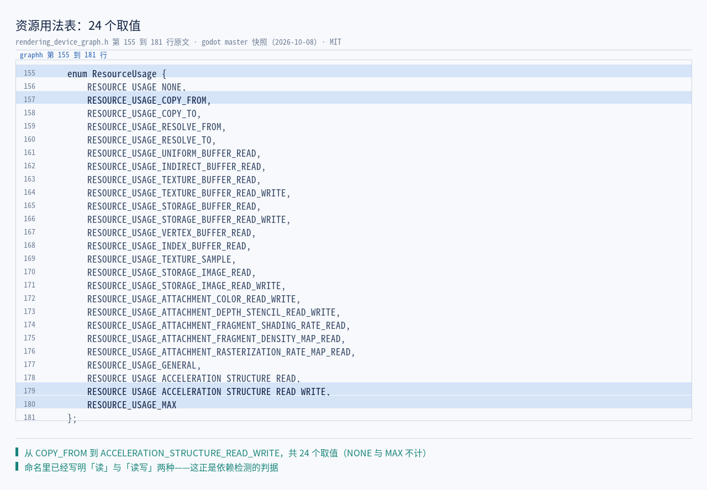This screenshot has width=707, height=490.
Task: Click line number 170
Action: pos(29,272)
